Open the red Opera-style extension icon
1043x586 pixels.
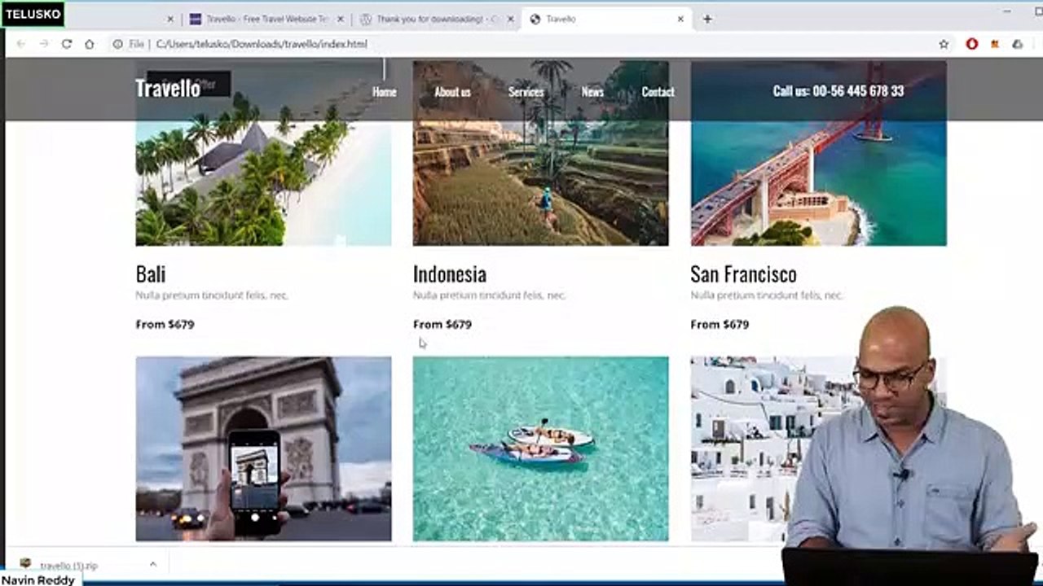coord(972,44)
